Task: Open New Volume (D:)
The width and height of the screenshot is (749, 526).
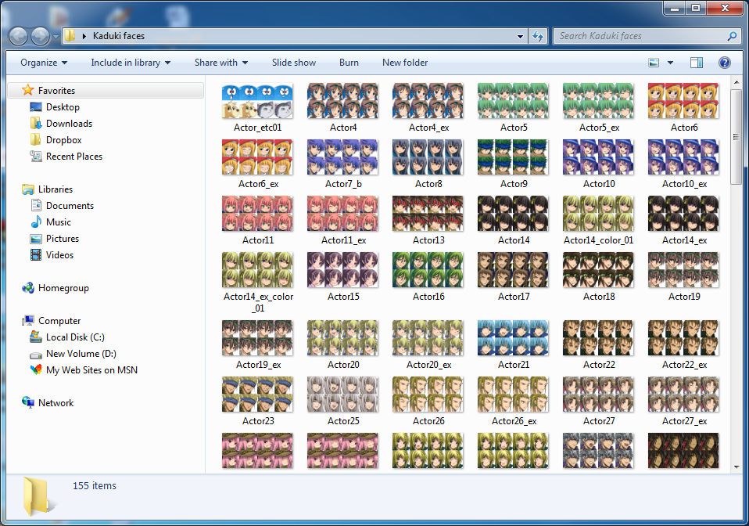Action: tap(81, 354)
